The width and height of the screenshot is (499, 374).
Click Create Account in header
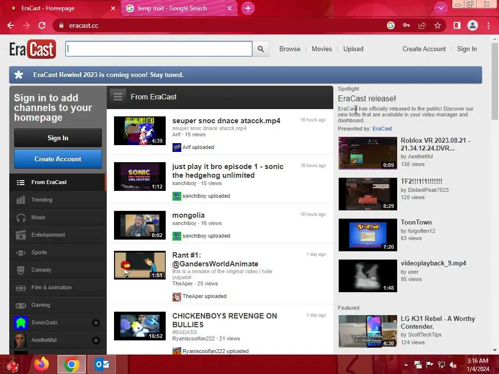(x=424, y=49)
